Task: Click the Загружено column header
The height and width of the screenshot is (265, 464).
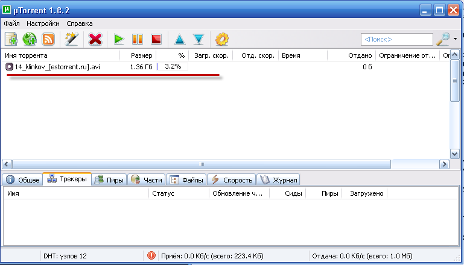Action: coord(364,193)
